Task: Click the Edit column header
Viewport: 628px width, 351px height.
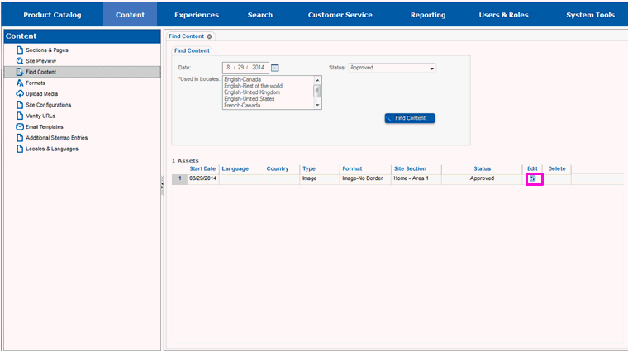Action: pos(532,169)
